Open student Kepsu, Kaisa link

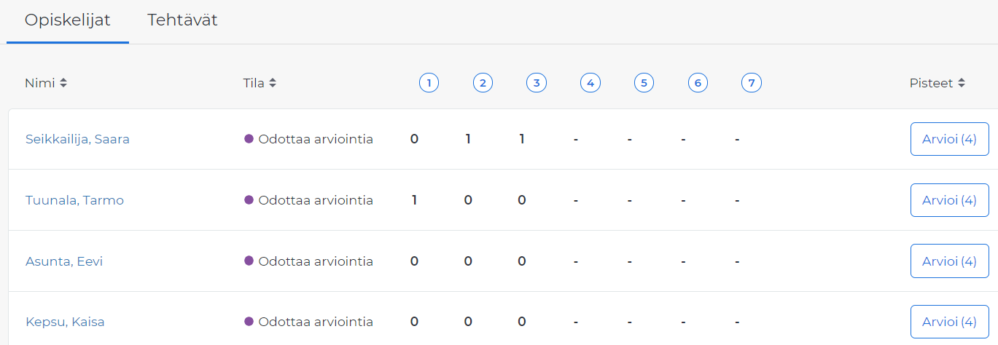click(65, 322)
